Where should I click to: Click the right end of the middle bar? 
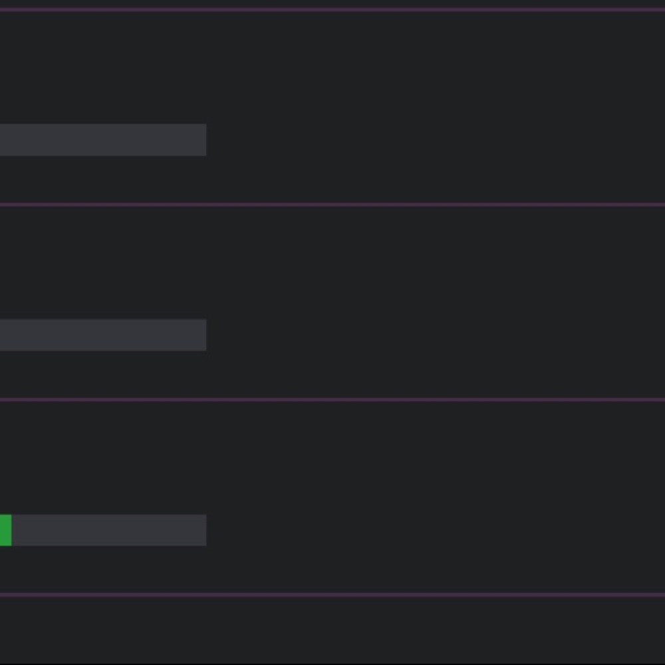202,334
